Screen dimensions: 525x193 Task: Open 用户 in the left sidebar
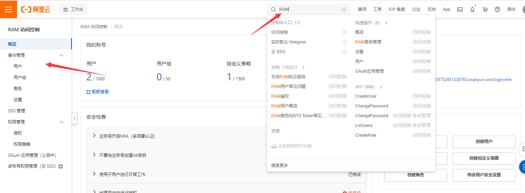[x=18, y=66]
